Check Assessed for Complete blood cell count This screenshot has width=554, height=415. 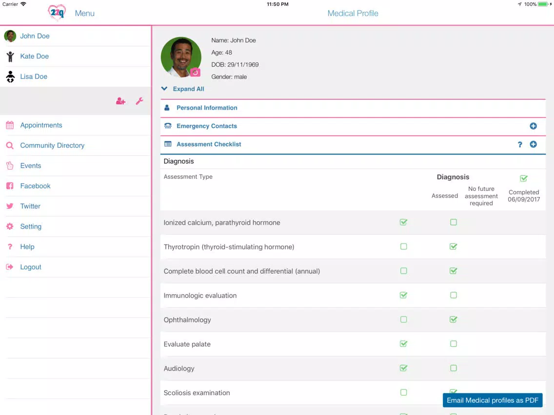tap(403, 271)
